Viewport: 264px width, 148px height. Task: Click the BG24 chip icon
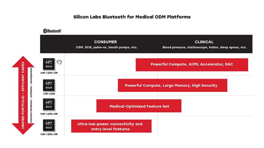point(49,64)
